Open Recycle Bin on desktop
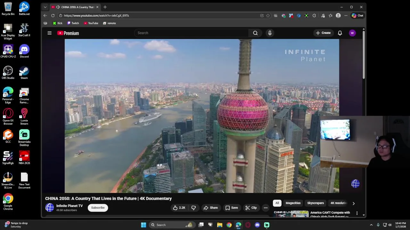This screenshot has height=230, width=410. 8,9
